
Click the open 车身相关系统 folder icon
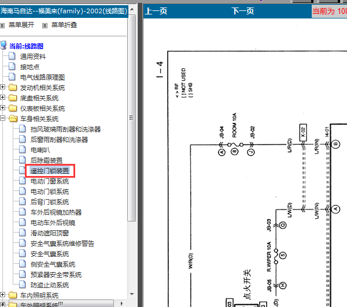[x=13, y=119]
